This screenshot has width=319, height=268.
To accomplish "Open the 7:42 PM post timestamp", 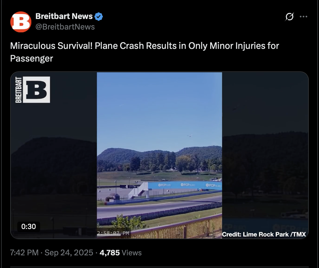I will (23, 253).
